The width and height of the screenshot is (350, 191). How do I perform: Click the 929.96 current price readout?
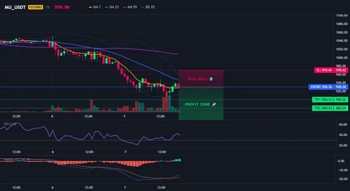[62, 7]
